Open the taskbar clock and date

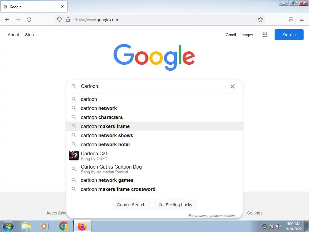click(x=294, y=226)
